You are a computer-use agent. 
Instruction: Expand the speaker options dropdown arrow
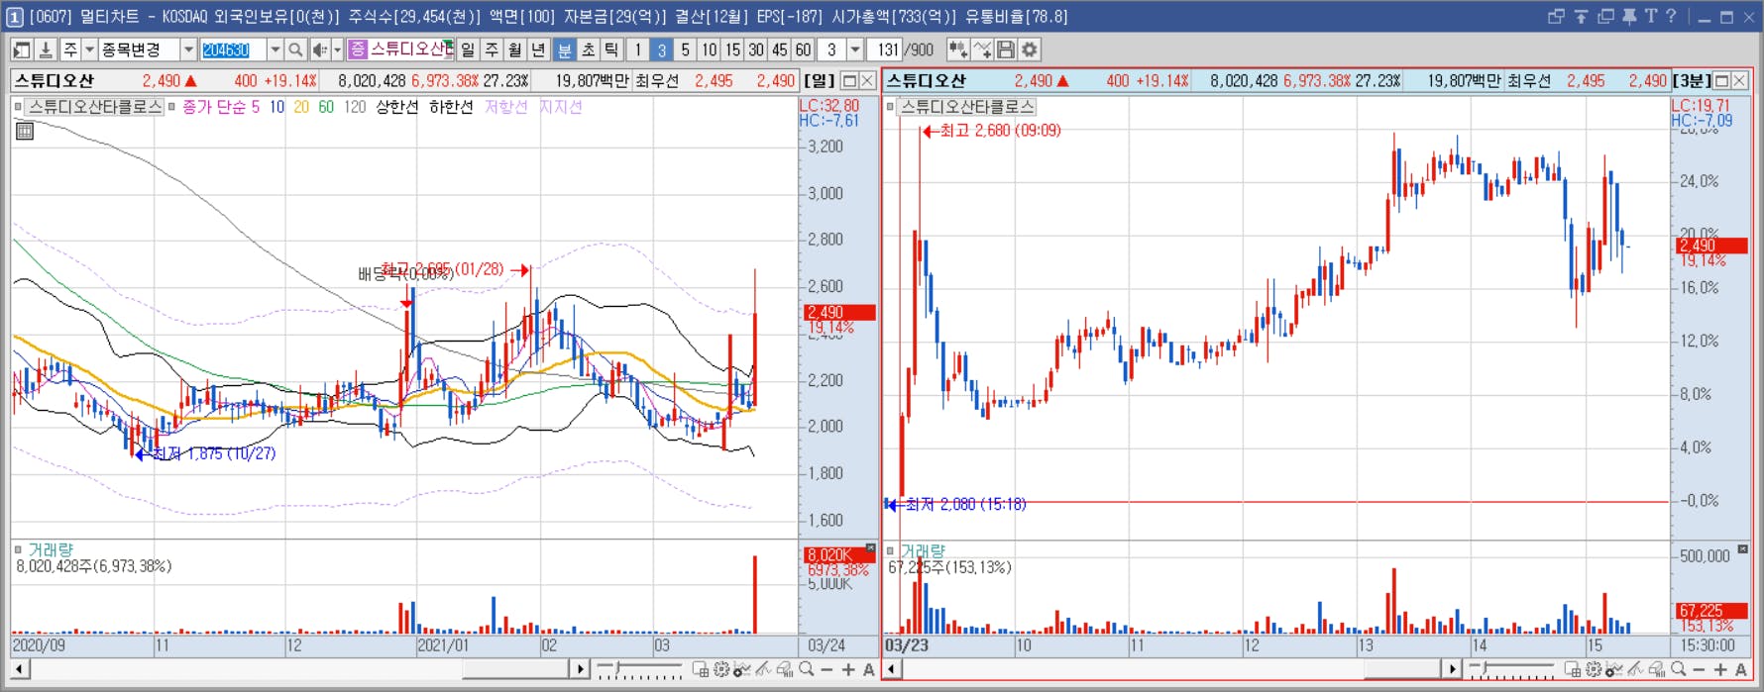(x=337, y=49)
